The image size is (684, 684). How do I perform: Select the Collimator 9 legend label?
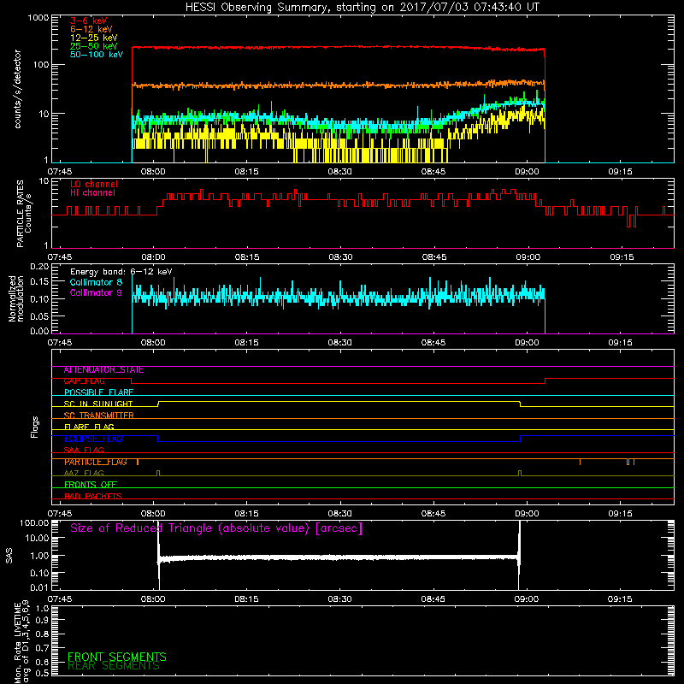coord(96,292)
